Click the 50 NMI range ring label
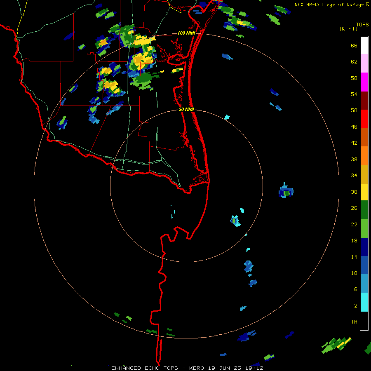The width and height of the screenshot is (371, 371). [x=186, y=109]
